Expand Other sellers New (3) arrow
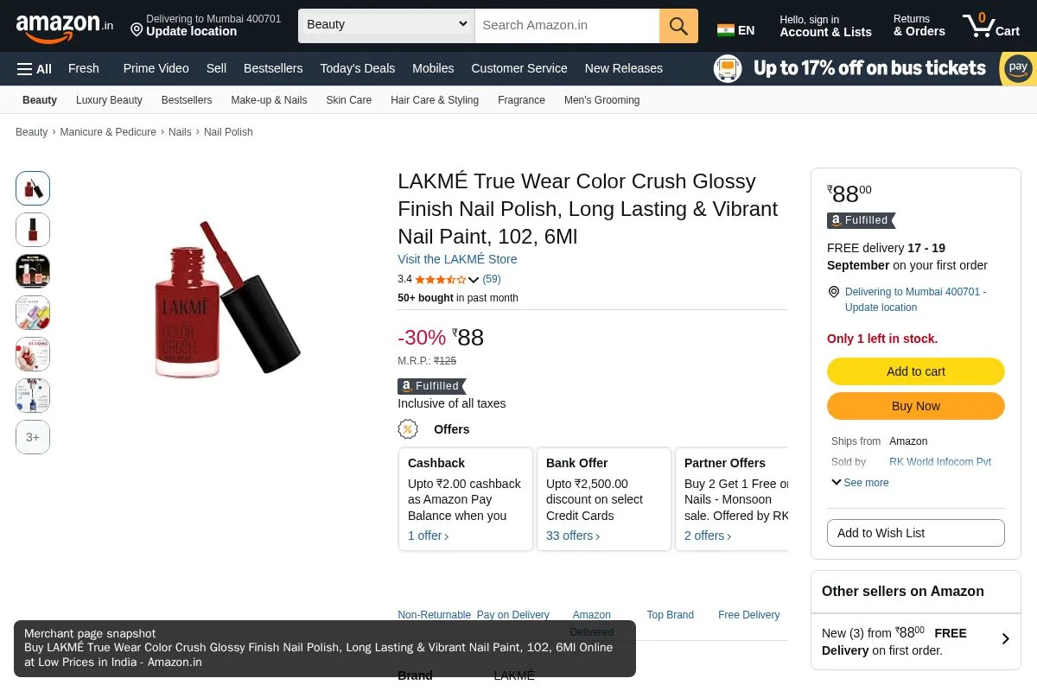The image size is (1037, 691). point(1005,639)
